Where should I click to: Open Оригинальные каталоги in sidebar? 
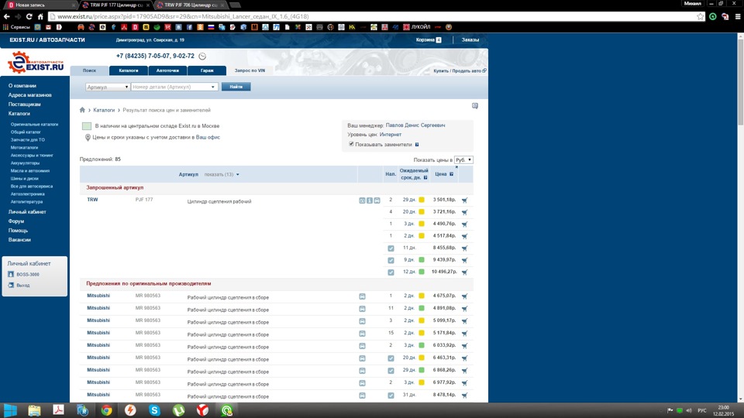click(x=34, y=124)
